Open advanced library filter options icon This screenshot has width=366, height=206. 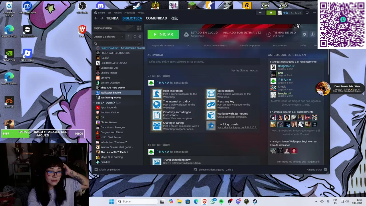click(139, 44)
